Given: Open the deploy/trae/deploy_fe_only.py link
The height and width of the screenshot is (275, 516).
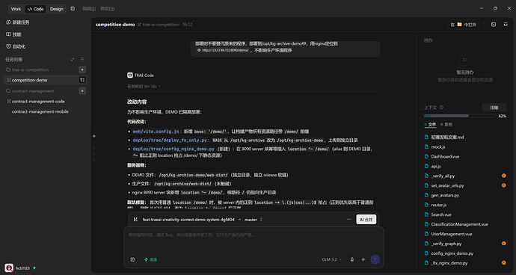Looking at the screenshot, I should [170, 140].
